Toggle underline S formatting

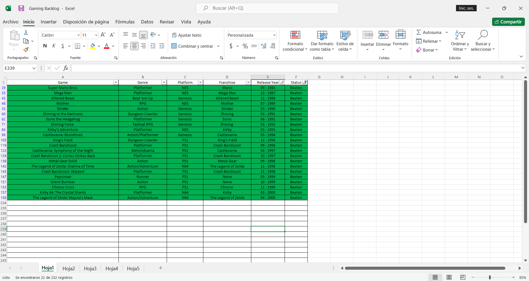(x=63, y=46)
